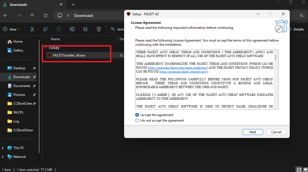Screen dimensions: 308x172
Task: Open the New dropdown menu
Action: click(12, 29)
